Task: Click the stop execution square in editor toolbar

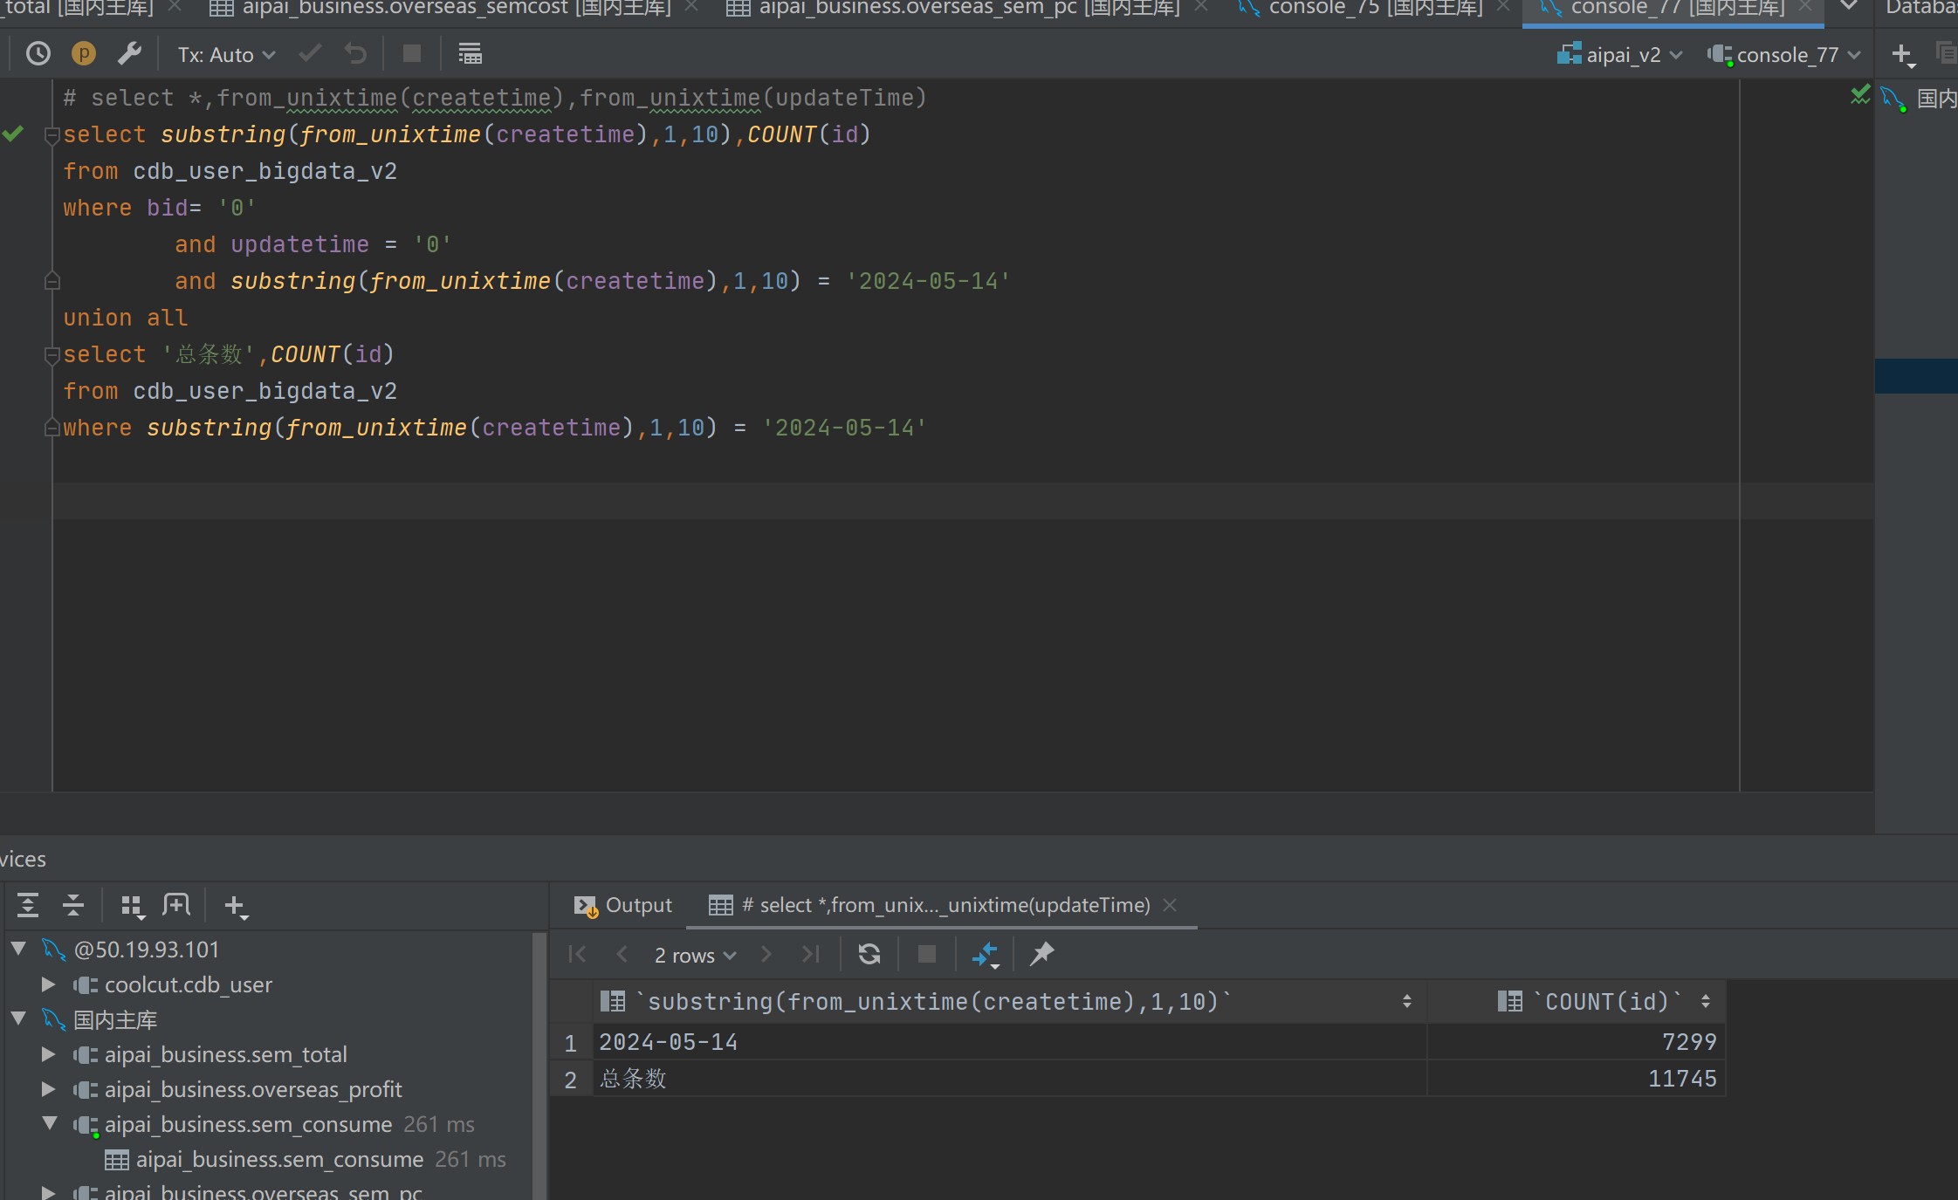Action: point(412,54)
